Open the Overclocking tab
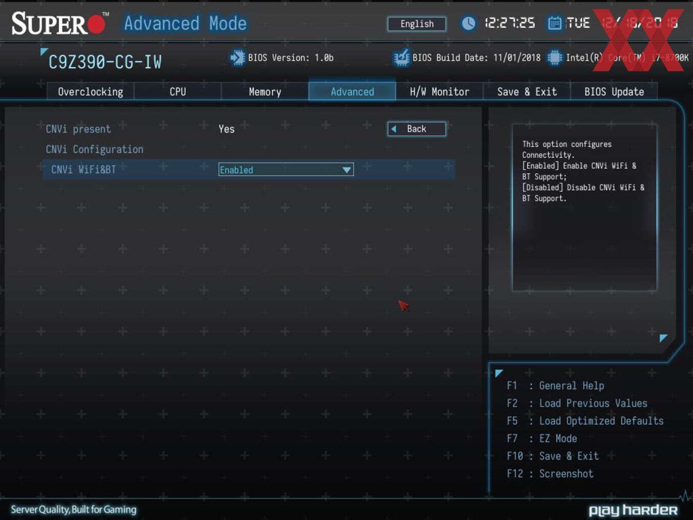Screen dimensions: 693x520 90,92
